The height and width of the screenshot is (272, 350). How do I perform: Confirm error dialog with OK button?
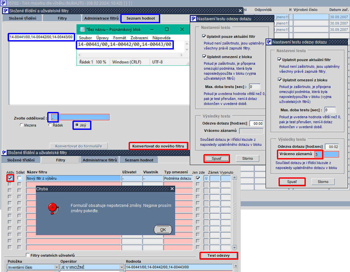pos(163,229)
